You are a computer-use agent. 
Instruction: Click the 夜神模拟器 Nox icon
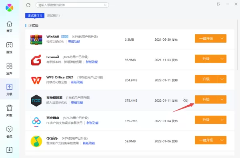[36, 101]
